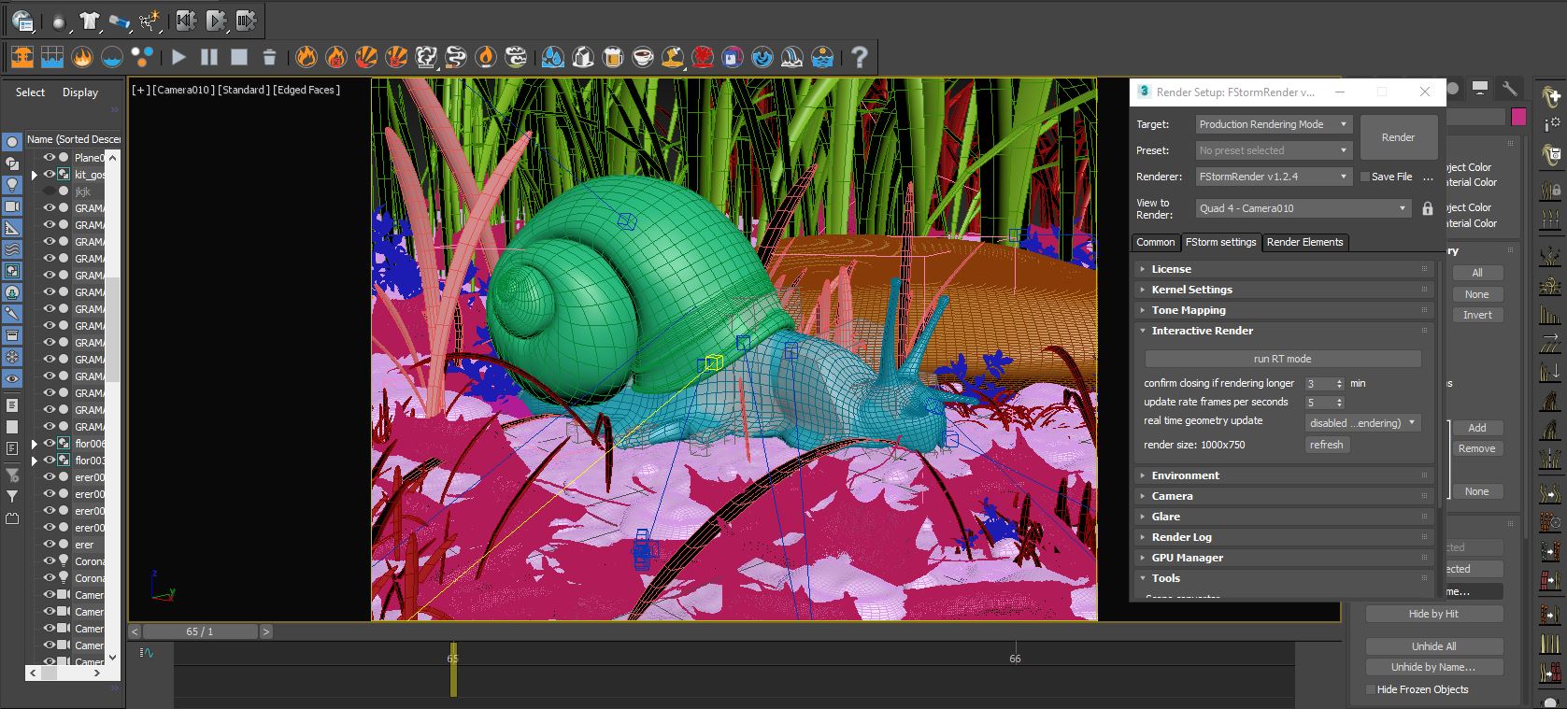Click the coffee cup preset icon
Screen dimensions: 1567x709
[643, 57]
